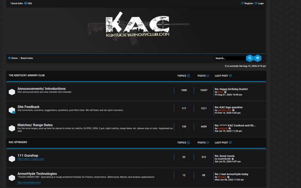Click Last Post clock icon in Sponsers header

(x=230, y=142)
